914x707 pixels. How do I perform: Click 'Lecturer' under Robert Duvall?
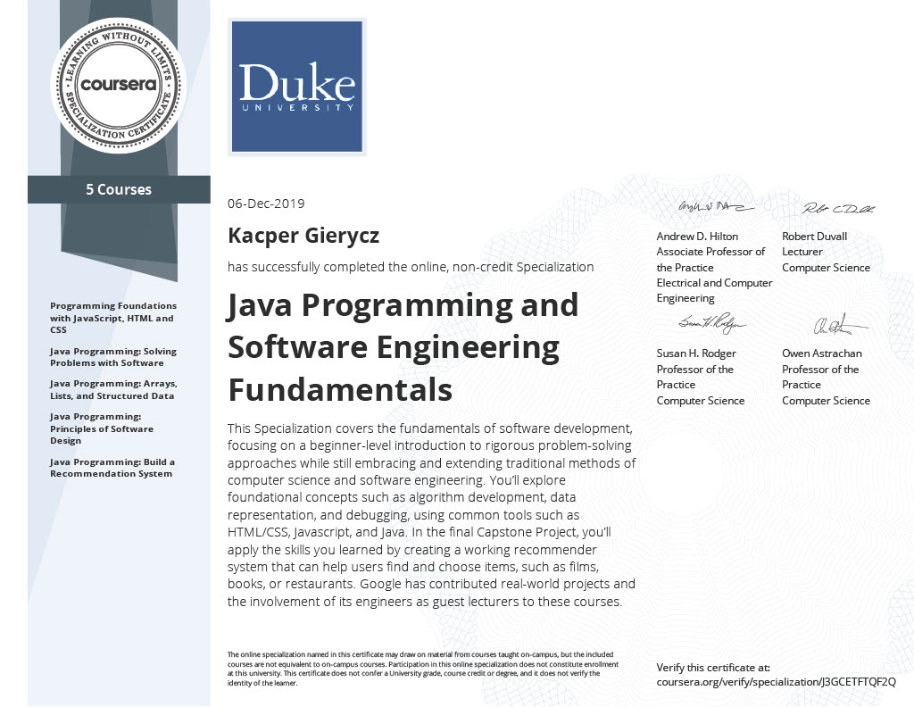tap(802, 252)
